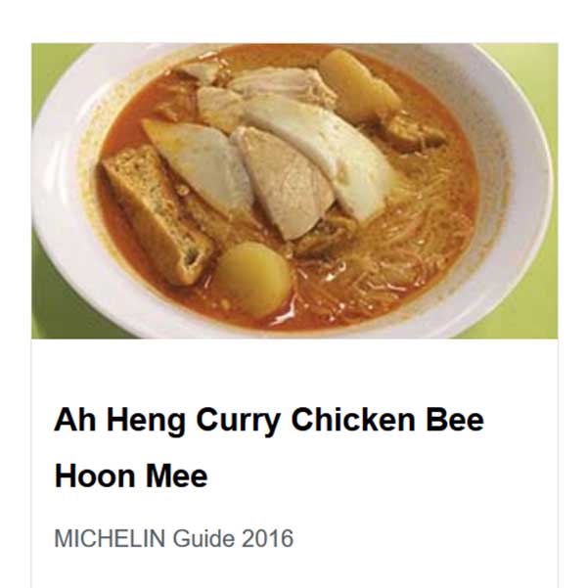Click the word 'Bee' ending the first title line

(x=455, y=420)
